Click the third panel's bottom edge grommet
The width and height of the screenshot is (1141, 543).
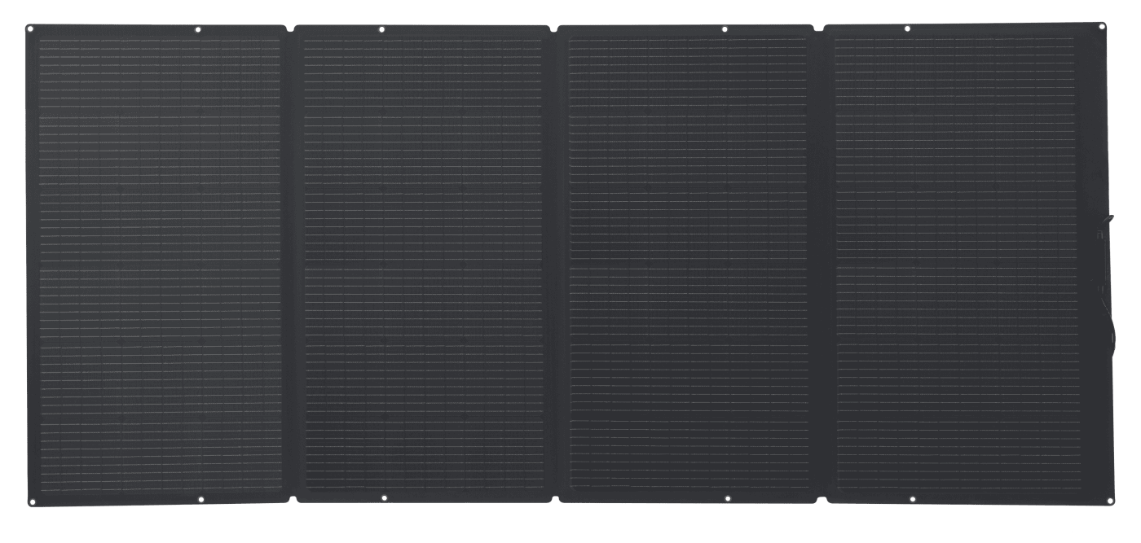click(x=725, y=497)
